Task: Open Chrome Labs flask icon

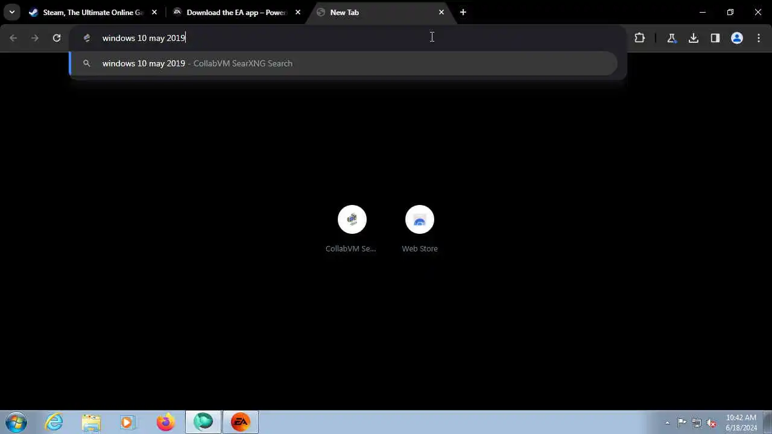Action: coord(672,38)
